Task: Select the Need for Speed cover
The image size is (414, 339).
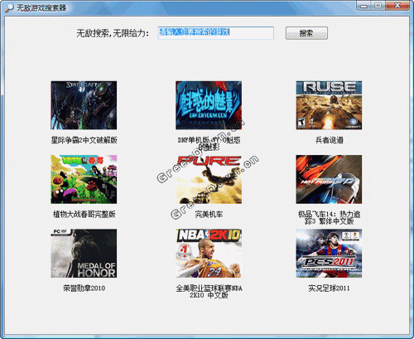Action: point(329,179)
